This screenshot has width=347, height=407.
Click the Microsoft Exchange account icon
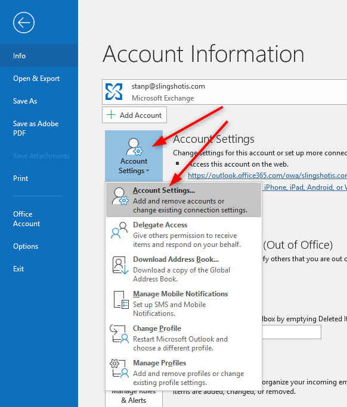[114, 92]
